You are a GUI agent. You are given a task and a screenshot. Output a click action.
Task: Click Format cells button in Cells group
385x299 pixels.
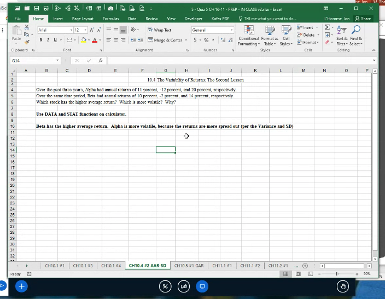tap(307, 43)
